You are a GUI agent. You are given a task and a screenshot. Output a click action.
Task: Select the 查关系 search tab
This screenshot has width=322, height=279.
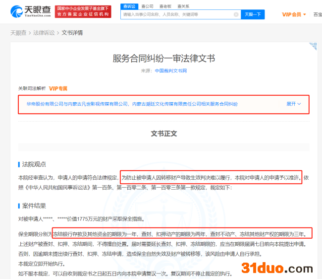coord(183,6)
